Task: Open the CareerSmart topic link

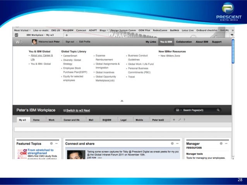Action: click(x=70, y=56)
